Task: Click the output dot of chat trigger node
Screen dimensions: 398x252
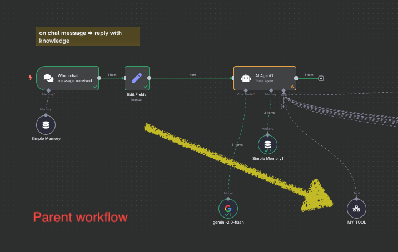Action: (x=100, y=78)
